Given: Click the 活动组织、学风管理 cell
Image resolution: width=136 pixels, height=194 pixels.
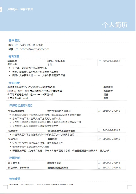Looking at the screenshot, I should pyautogui.click(x=19, y=168).
